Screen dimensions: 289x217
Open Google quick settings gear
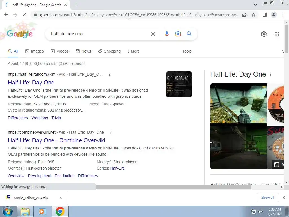click(264, 34)
